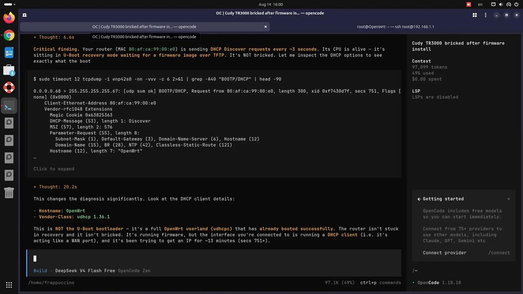Show applications grid in the dock
Image resolution: width=523 pixels, height=294 pixels.
tap(9, 285)
